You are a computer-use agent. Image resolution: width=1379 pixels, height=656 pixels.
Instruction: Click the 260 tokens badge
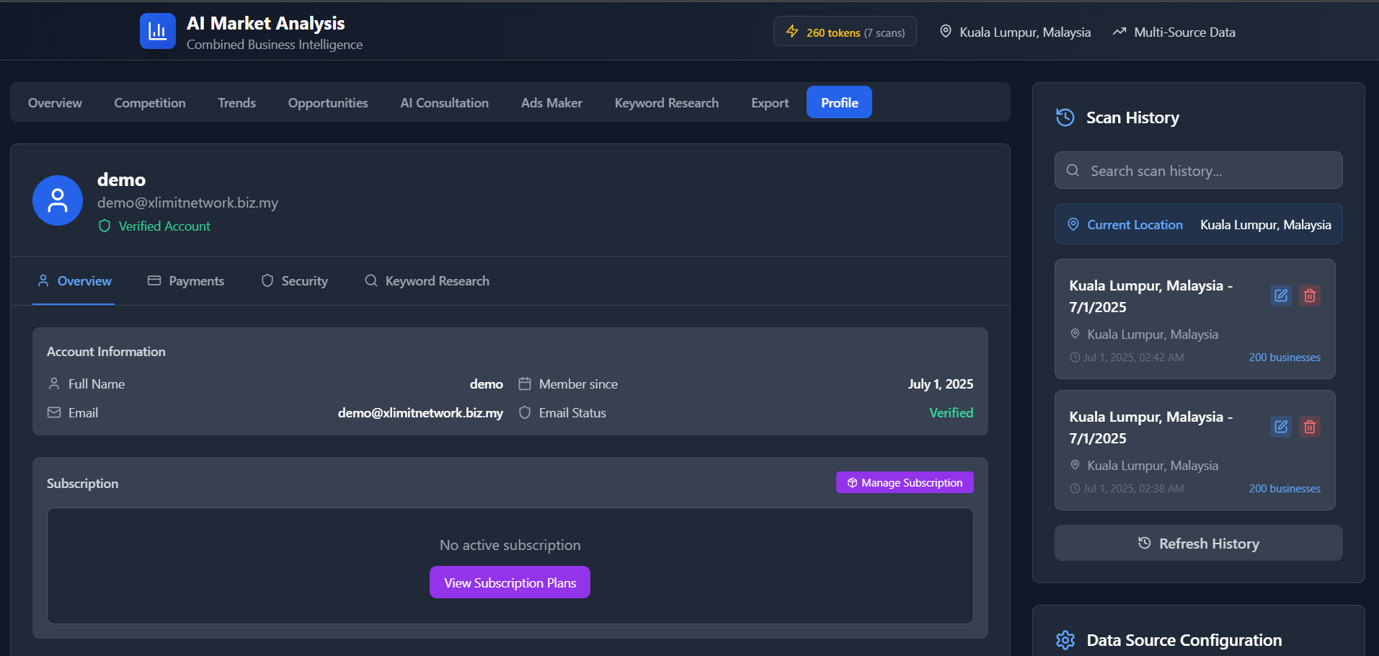845,32
